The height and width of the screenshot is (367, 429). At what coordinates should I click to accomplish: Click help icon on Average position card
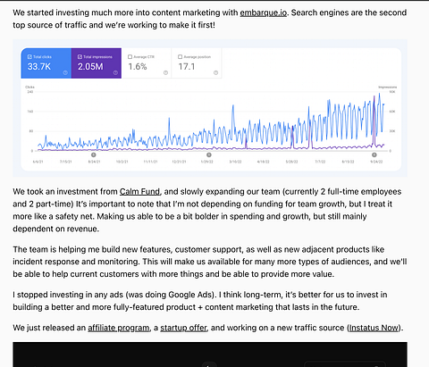click(215, 72)
